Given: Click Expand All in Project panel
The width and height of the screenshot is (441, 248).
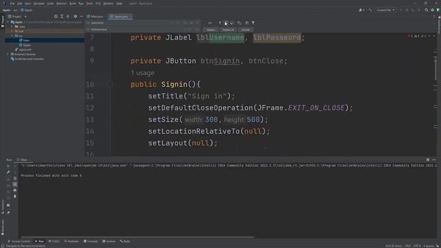Looking at the screenshot, I should (62, 17).
